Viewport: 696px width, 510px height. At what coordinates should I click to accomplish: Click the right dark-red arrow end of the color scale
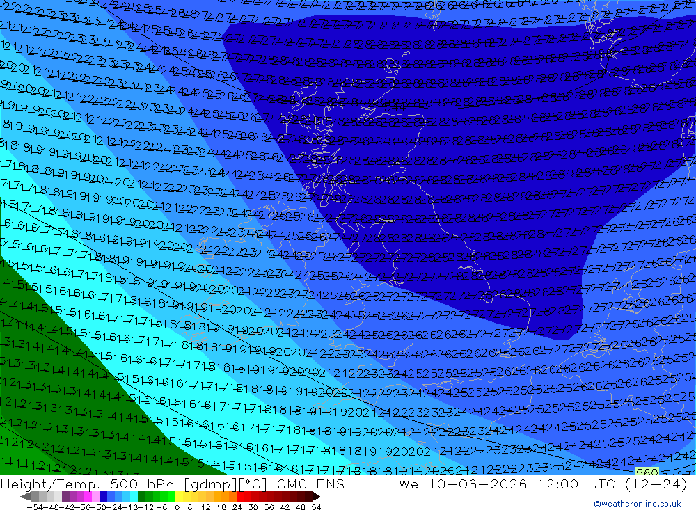(317, 497)
